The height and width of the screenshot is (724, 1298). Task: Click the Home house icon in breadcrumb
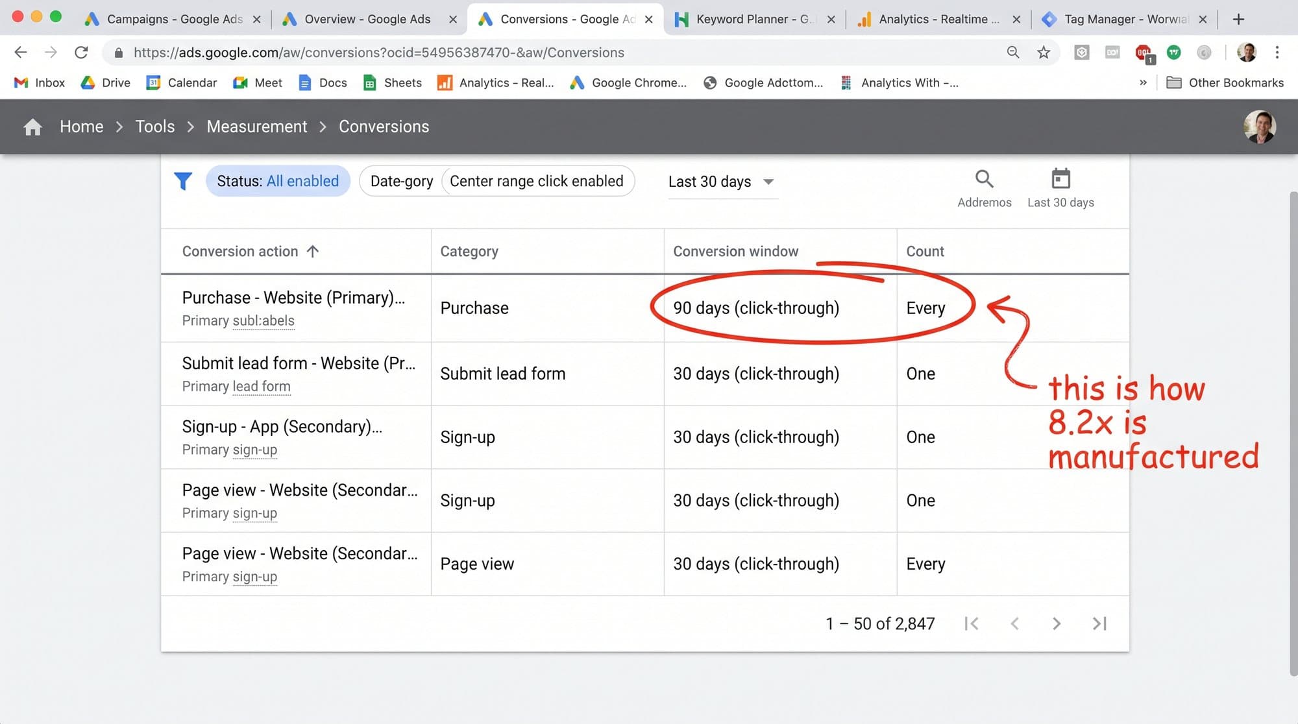(x=32, y=127)
